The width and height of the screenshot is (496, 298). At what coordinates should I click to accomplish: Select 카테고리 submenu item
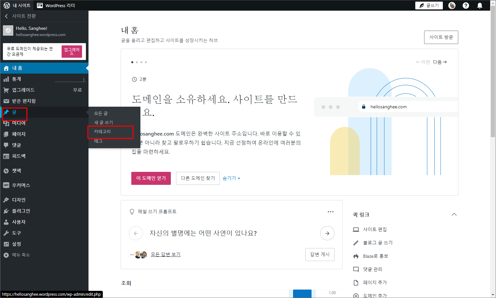(102, 132)
